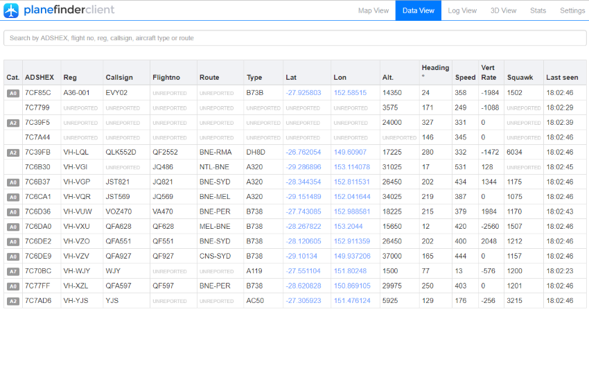Click the Plane Finder client logo icon
Image resolution: width=589 pixels, height=382 pixels.
[11, 10]
